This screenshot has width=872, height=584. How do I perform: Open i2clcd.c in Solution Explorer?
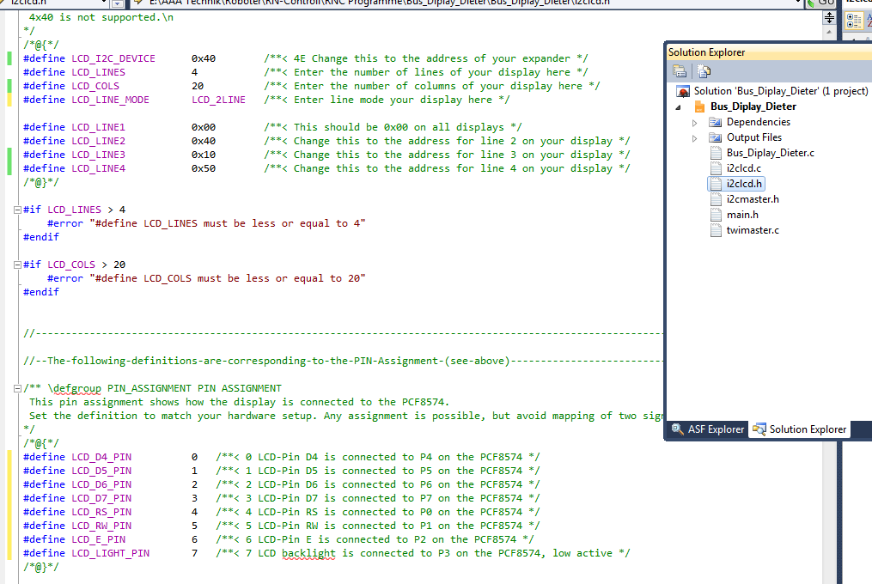pos(743,168)
